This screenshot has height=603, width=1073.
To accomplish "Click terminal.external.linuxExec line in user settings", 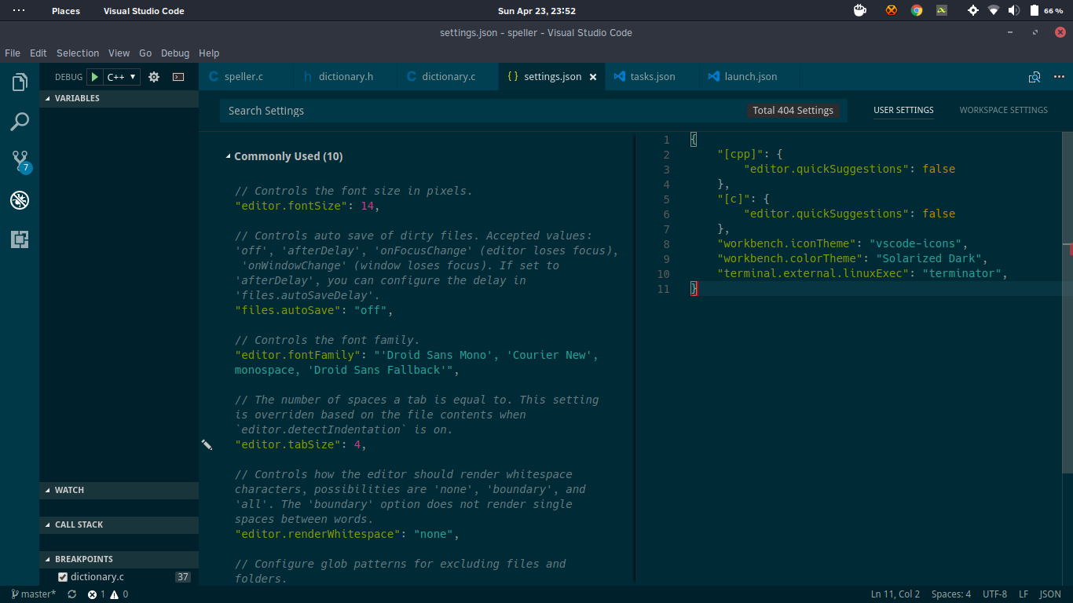I will (x=862, y=273).
